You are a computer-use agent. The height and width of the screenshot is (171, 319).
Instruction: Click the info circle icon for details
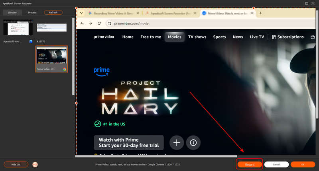click(x=193, y=143)
